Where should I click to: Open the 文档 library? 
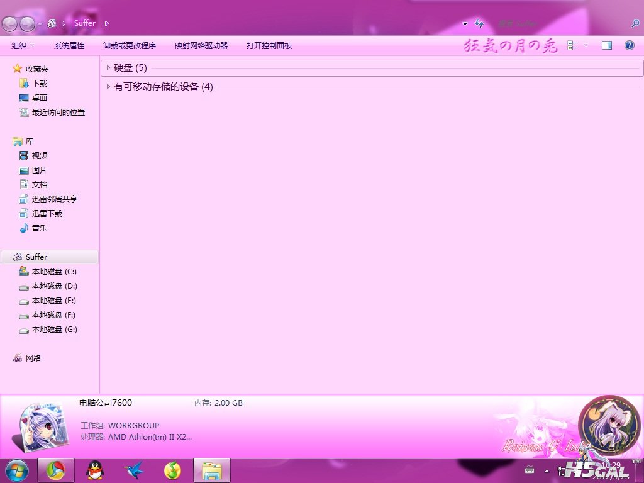click(x=40, y=184)
